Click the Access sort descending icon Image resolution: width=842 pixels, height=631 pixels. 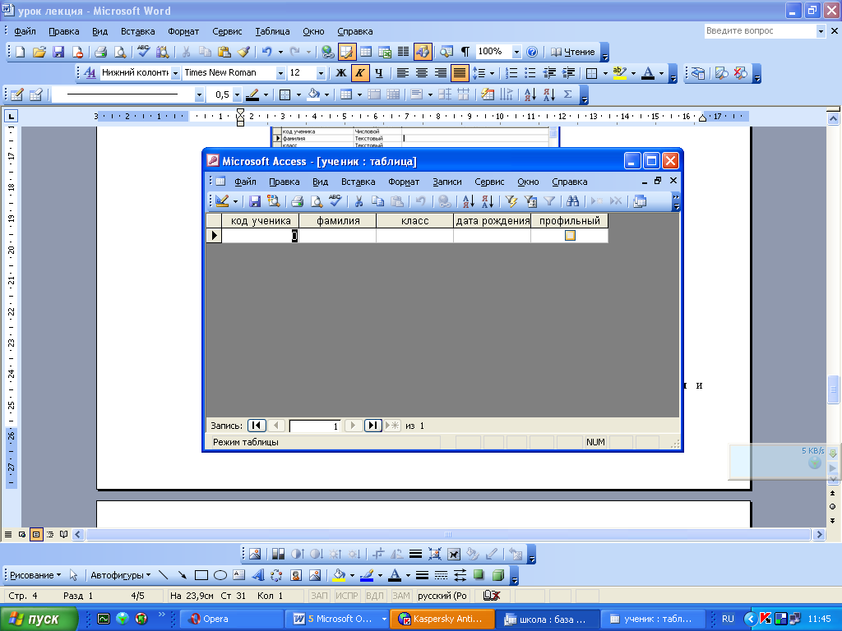point(487,201)
